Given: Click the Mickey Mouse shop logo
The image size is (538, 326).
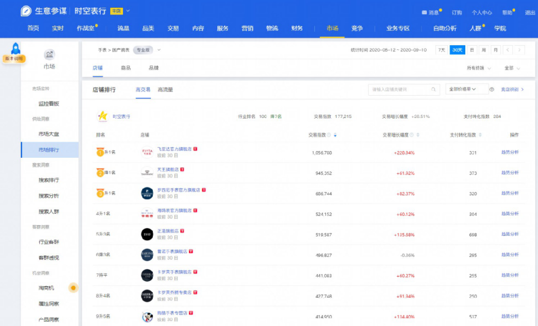Looking at the screenshot, I should (x=147, y=316).
